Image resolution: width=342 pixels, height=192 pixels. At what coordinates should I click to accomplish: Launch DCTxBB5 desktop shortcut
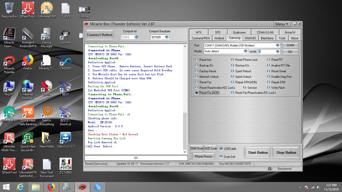(66, 166)
